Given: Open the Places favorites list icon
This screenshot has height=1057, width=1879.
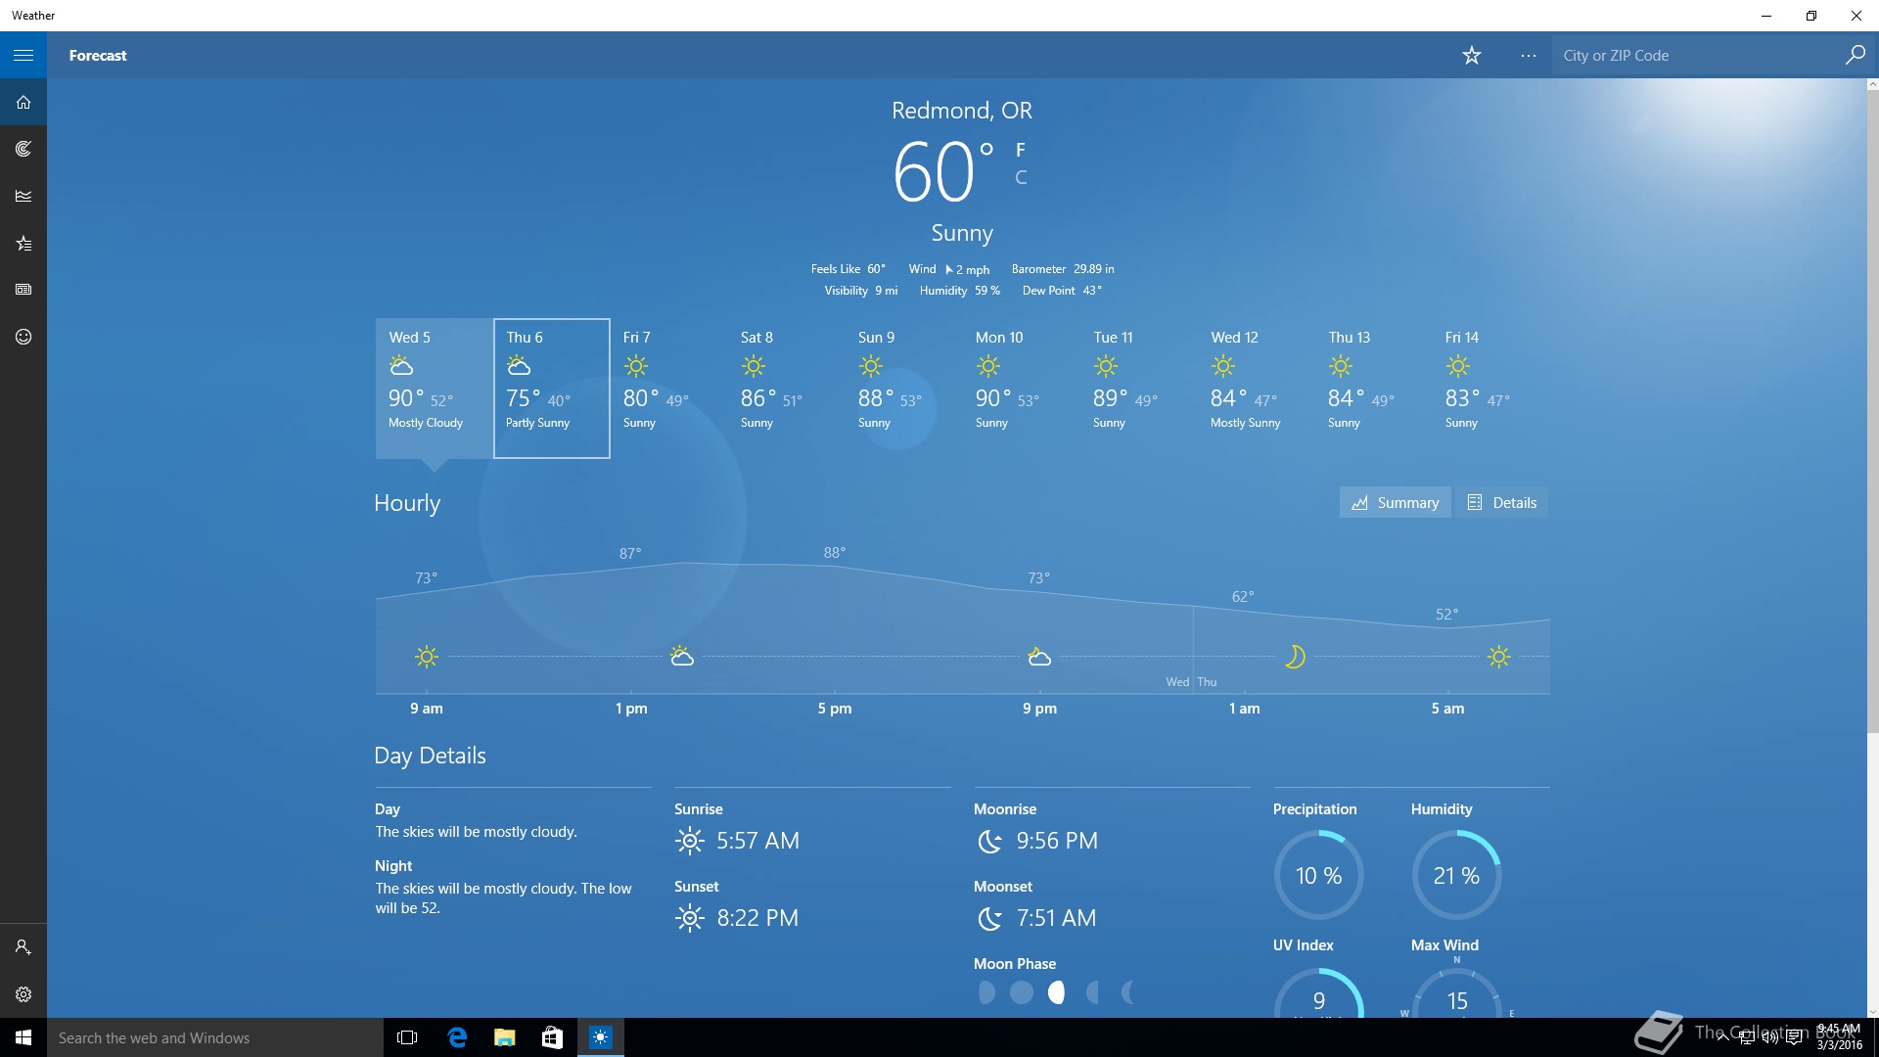Looking at the screenshot, I should (x=23, y=243).
